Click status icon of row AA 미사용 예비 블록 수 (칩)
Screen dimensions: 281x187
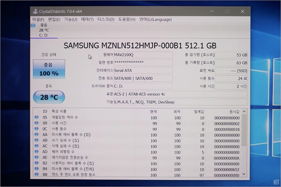click(x=36, y=134)
